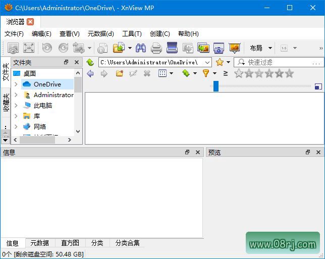This screenshot has width=325, height=259.
Task: Open the view mode grid dropdown arrow
Action: click(x=172, y=73)
